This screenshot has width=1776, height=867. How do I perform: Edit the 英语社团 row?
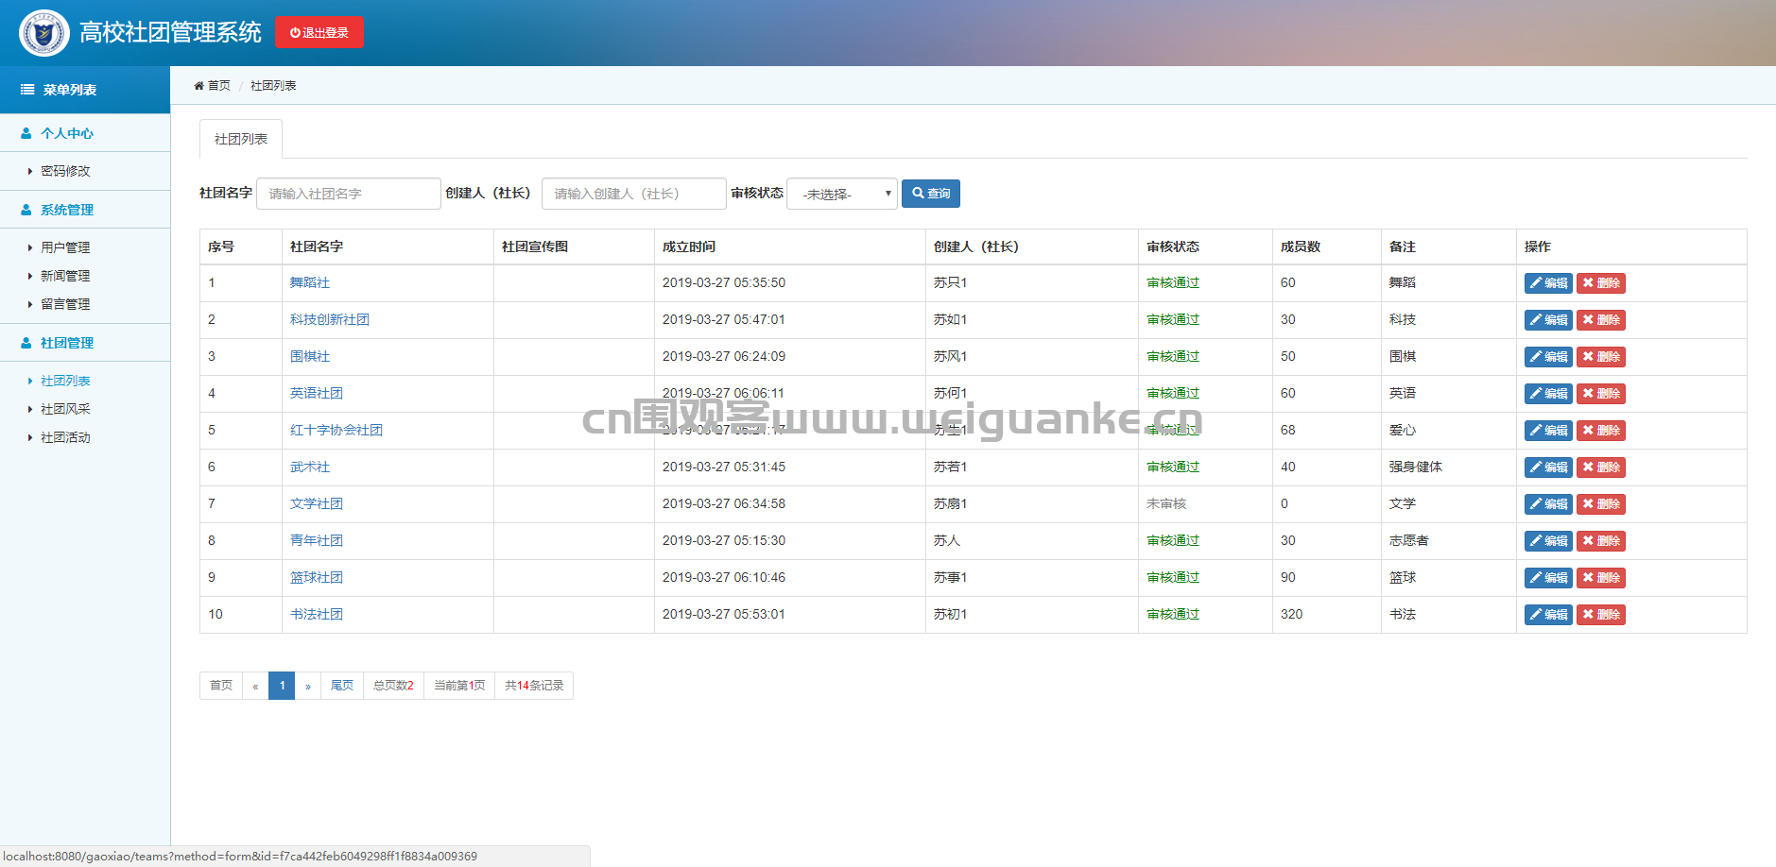(1548, 394)
